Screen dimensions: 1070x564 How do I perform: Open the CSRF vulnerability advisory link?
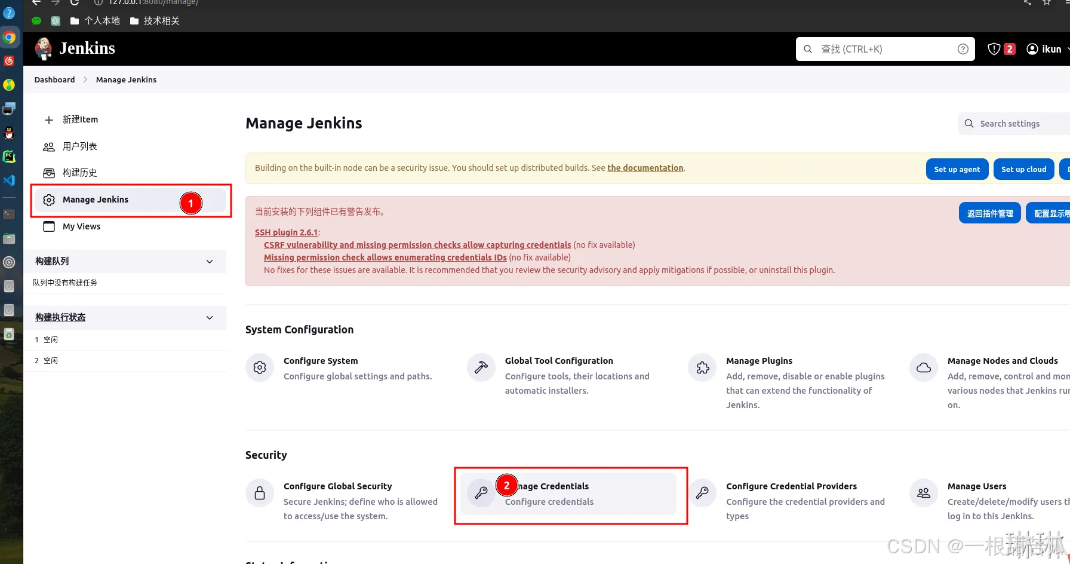[417, 245]
